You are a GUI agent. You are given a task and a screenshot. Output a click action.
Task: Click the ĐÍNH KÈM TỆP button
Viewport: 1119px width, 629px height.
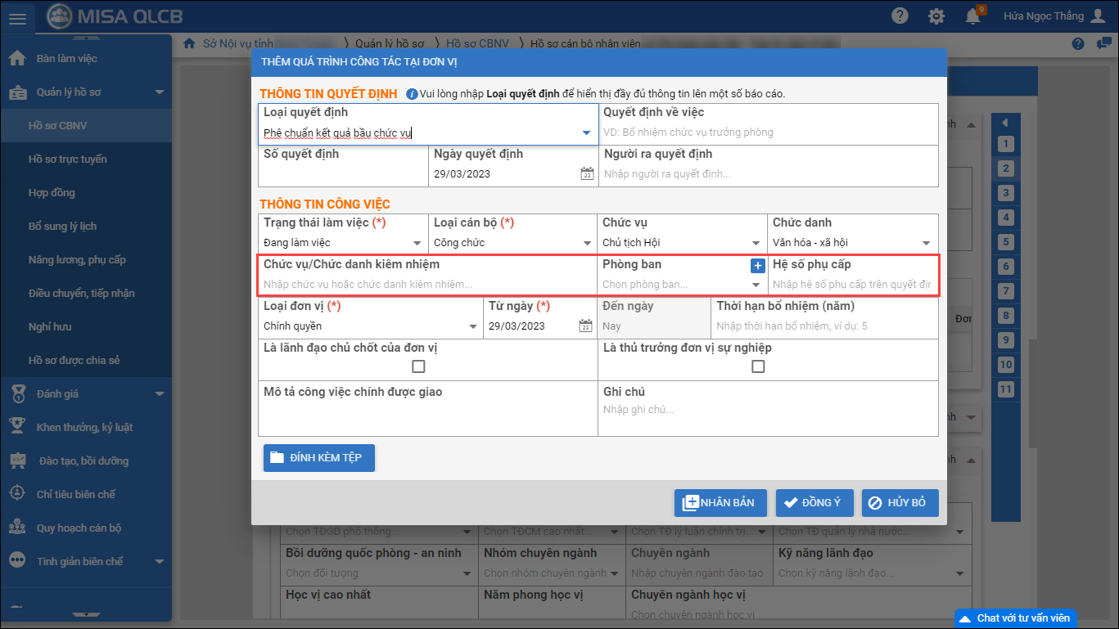click(x=318, y=458)
